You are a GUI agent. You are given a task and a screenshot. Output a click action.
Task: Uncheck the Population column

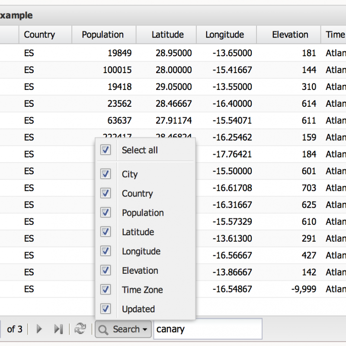coord(106,212)
